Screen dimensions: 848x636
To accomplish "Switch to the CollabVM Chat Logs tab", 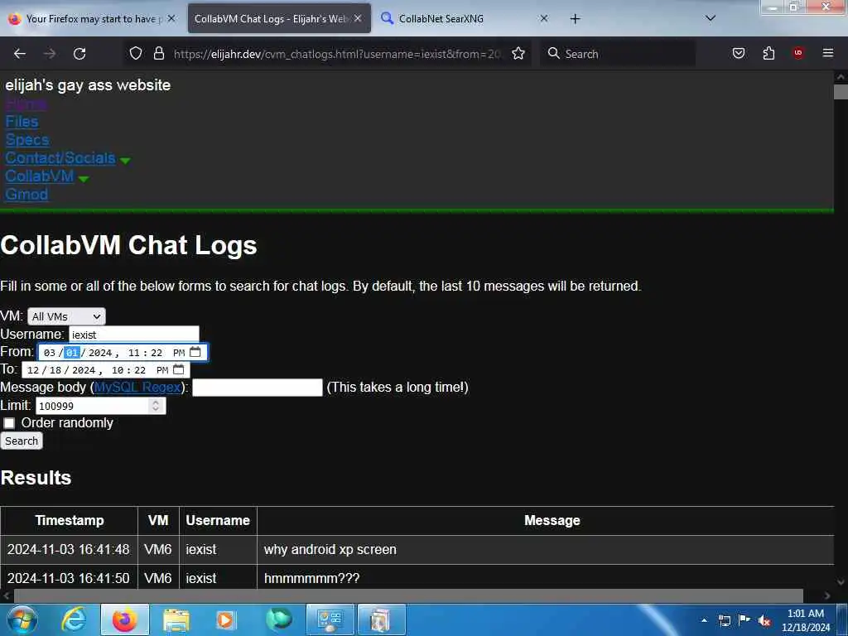I will point(279,19).
